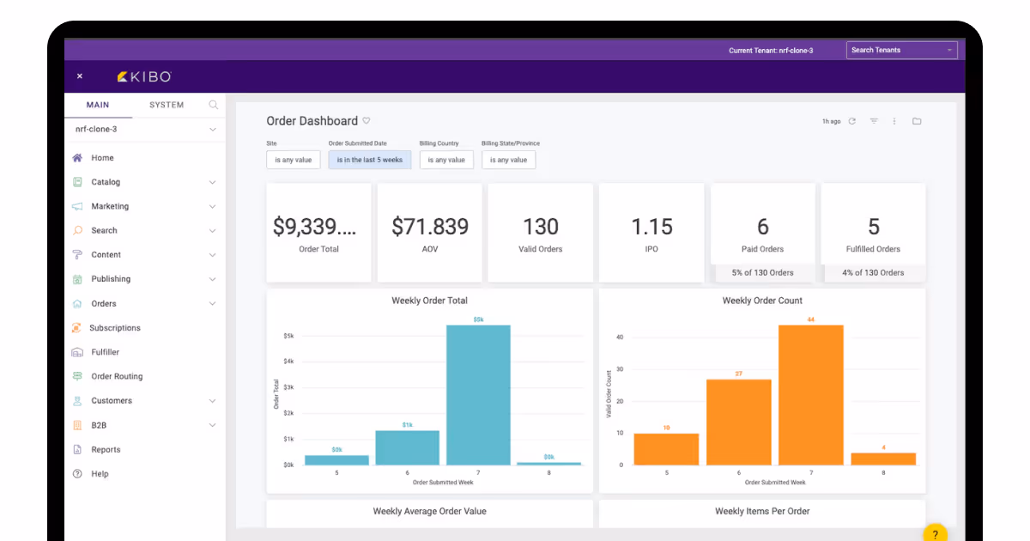
Task: Expand the Customers menu chevron
Action: click(212, 400)
